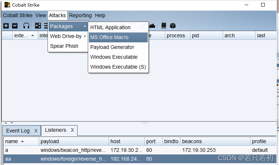Open Listeners using the headphones toolbar icon
This screenshot has height=165, width=279.
click(26, 26)
